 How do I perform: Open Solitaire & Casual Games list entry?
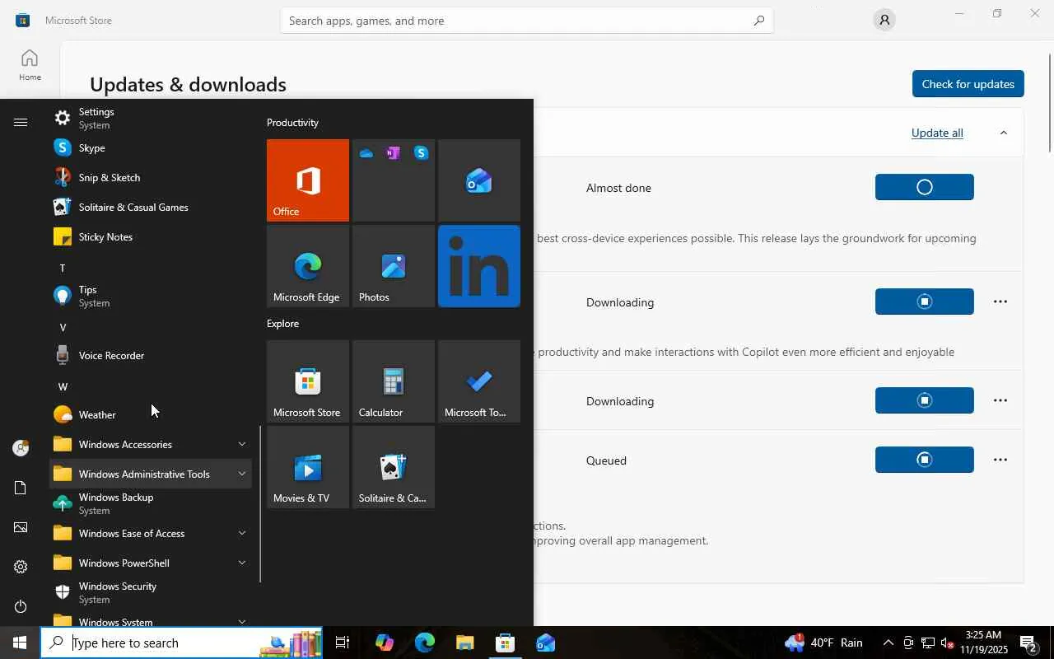(x=151, y=208)
